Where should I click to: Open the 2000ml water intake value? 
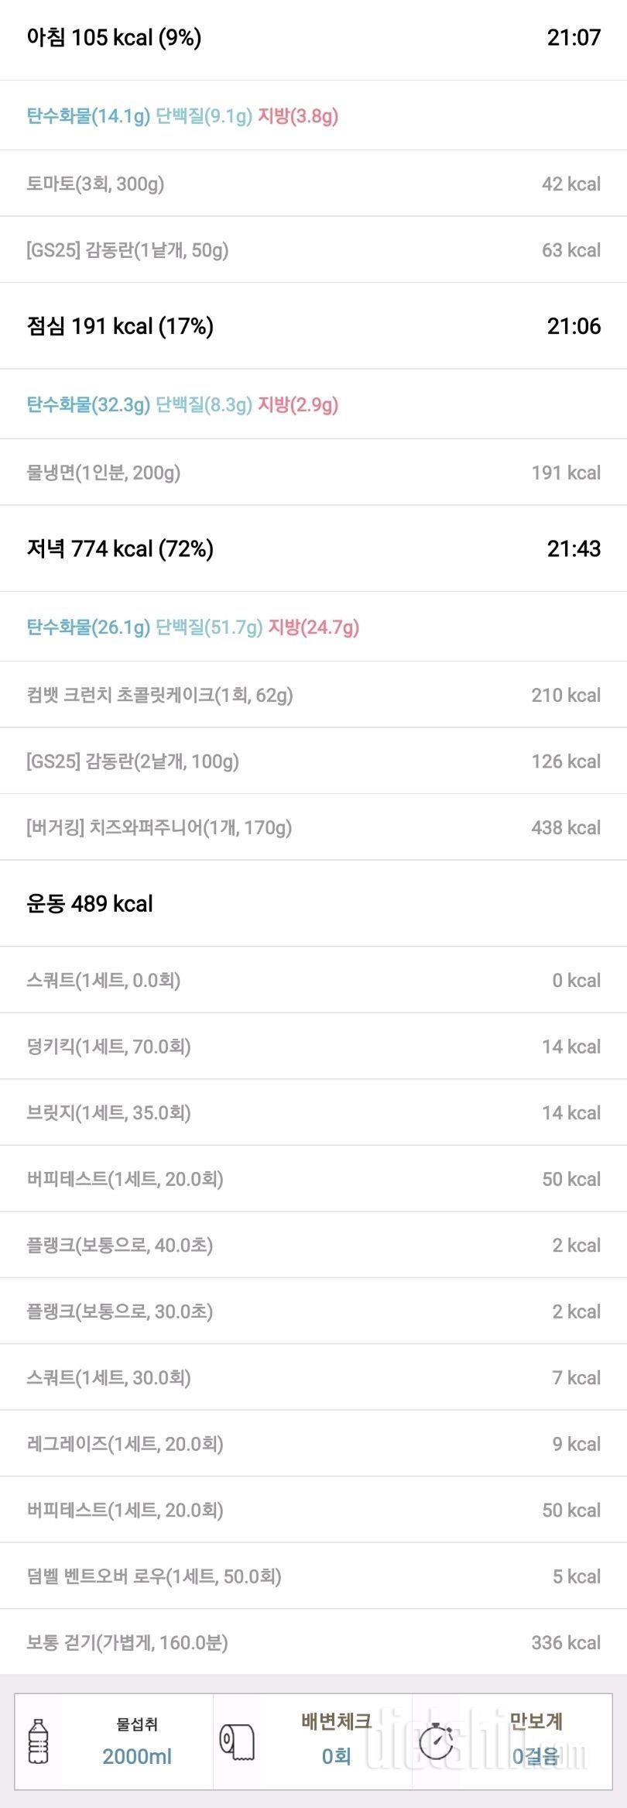tap(137, 1756)
